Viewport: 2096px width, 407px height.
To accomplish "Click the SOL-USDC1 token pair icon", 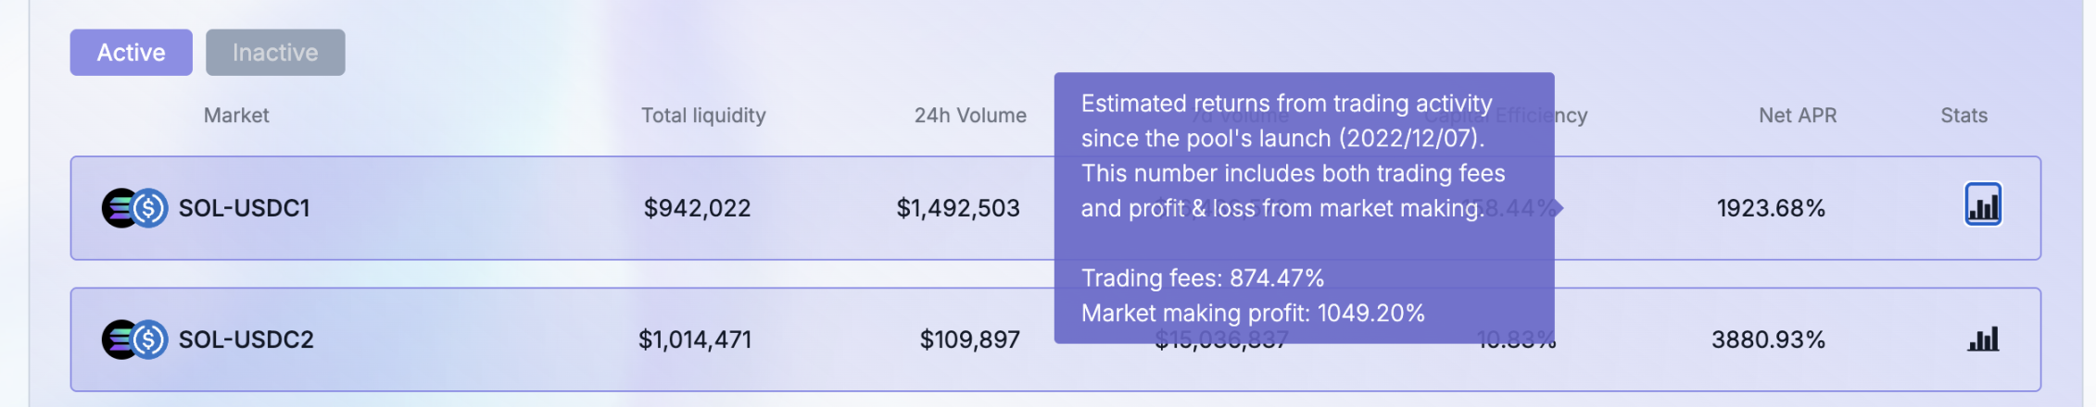I will 134,208.
